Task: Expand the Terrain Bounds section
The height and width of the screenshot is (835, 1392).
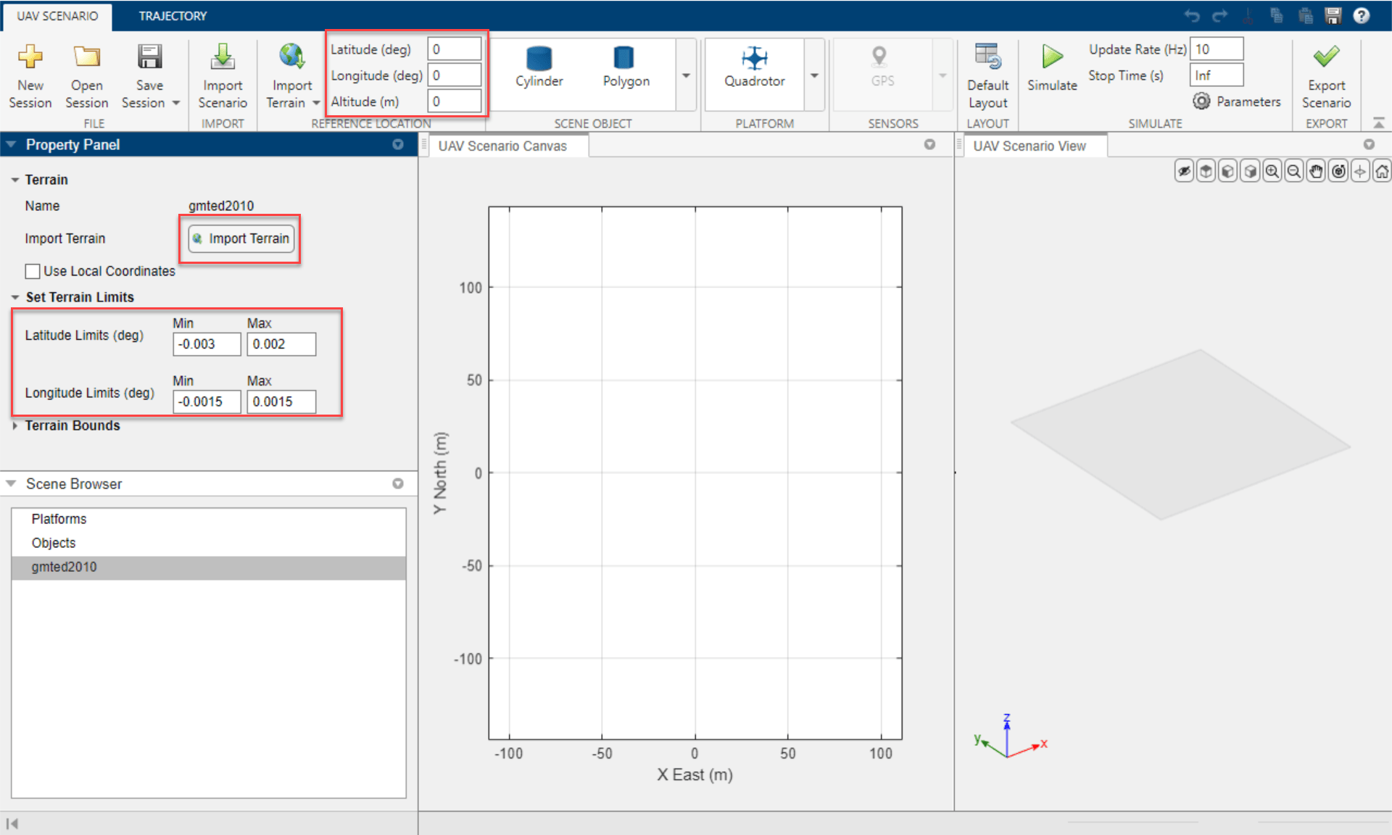Action: pos(15,425)
